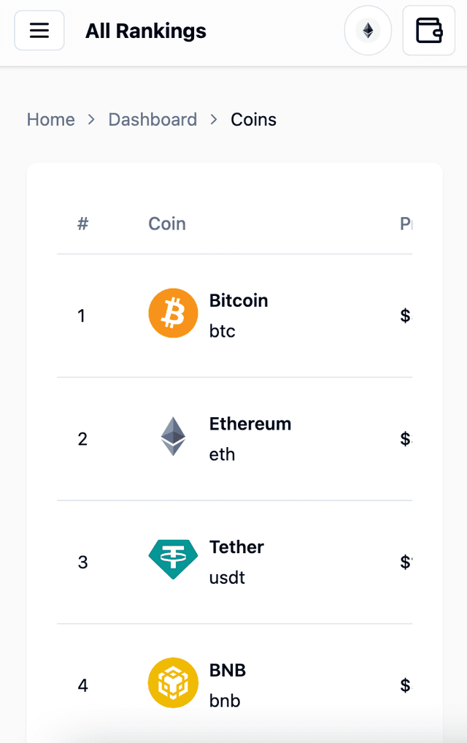Click the Ethereum network selector icon

[368, 31]
